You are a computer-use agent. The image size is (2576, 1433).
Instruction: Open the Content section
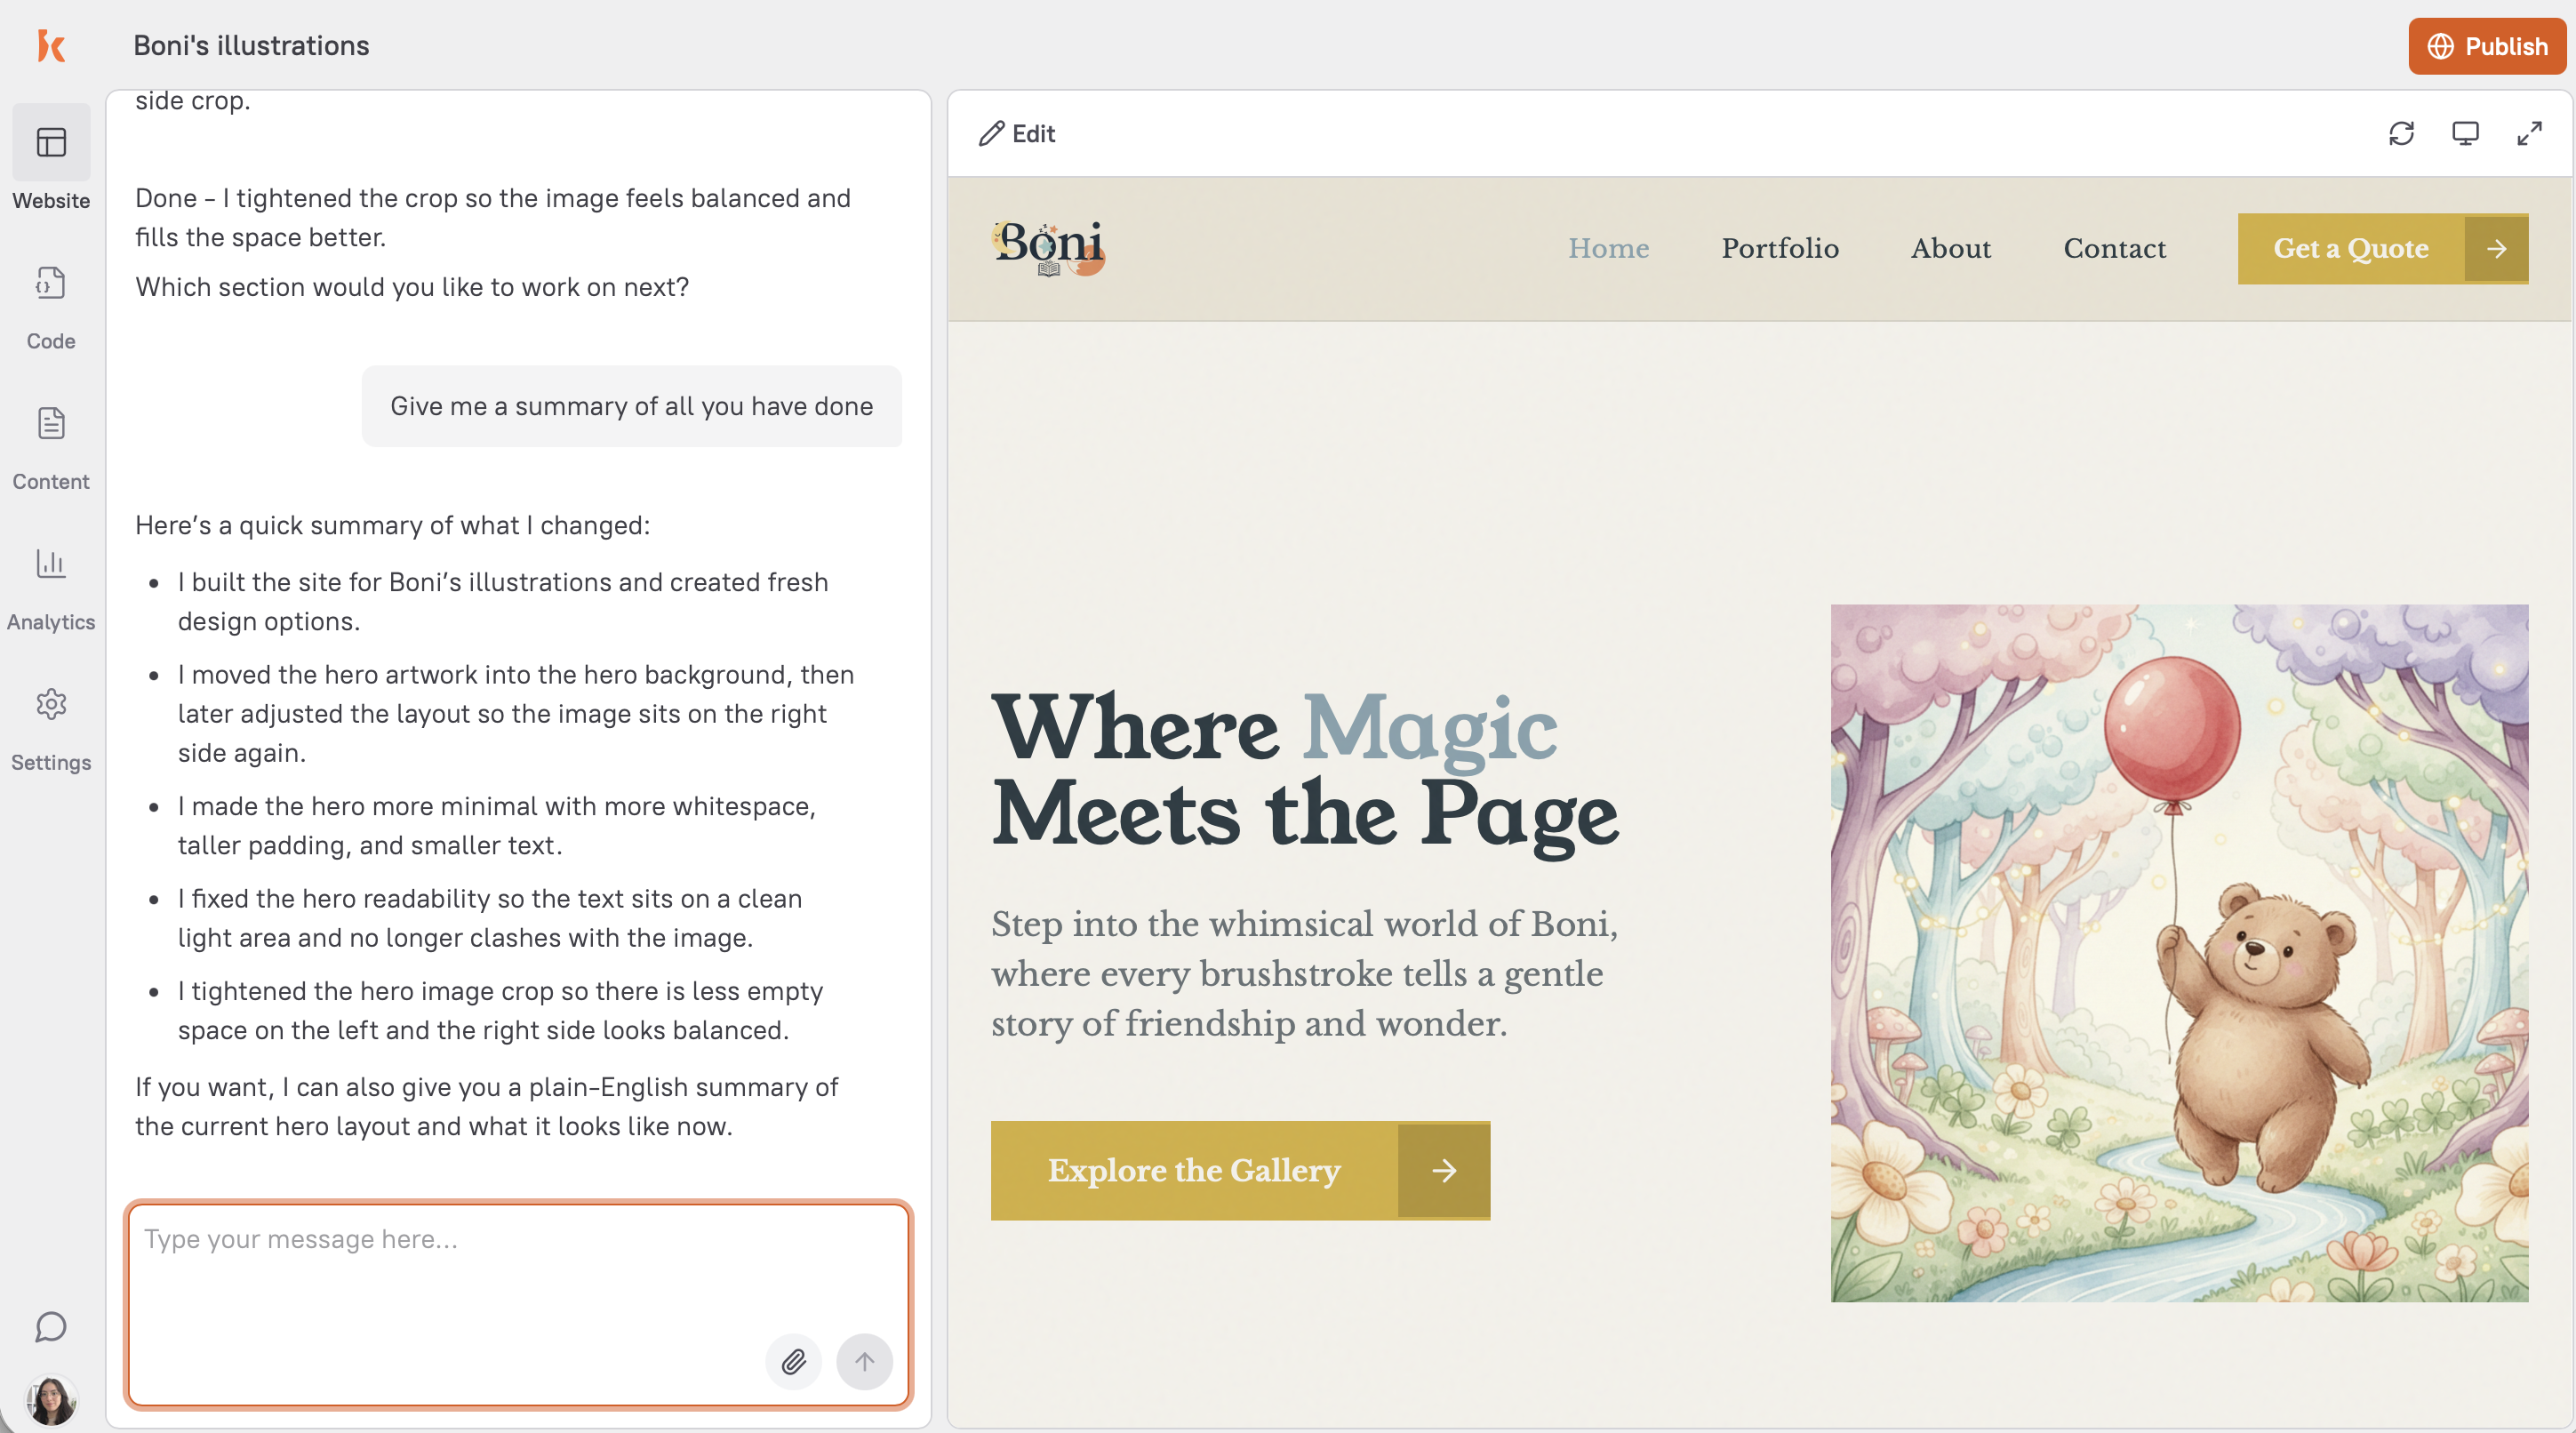[51, 442]
